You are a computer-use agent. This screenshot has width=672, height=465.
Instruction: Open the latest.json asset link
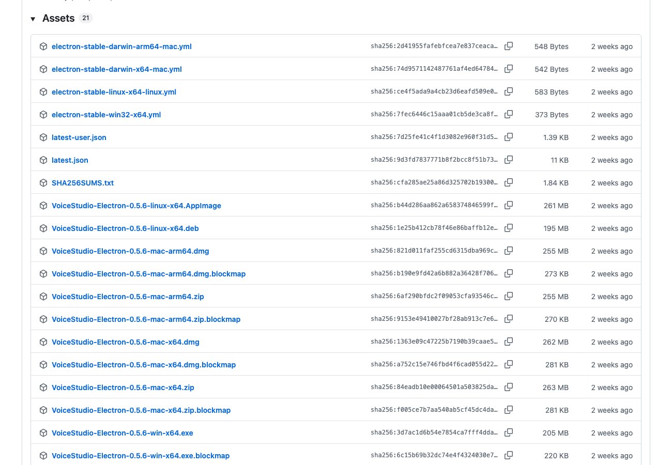(x=70, y=160)
